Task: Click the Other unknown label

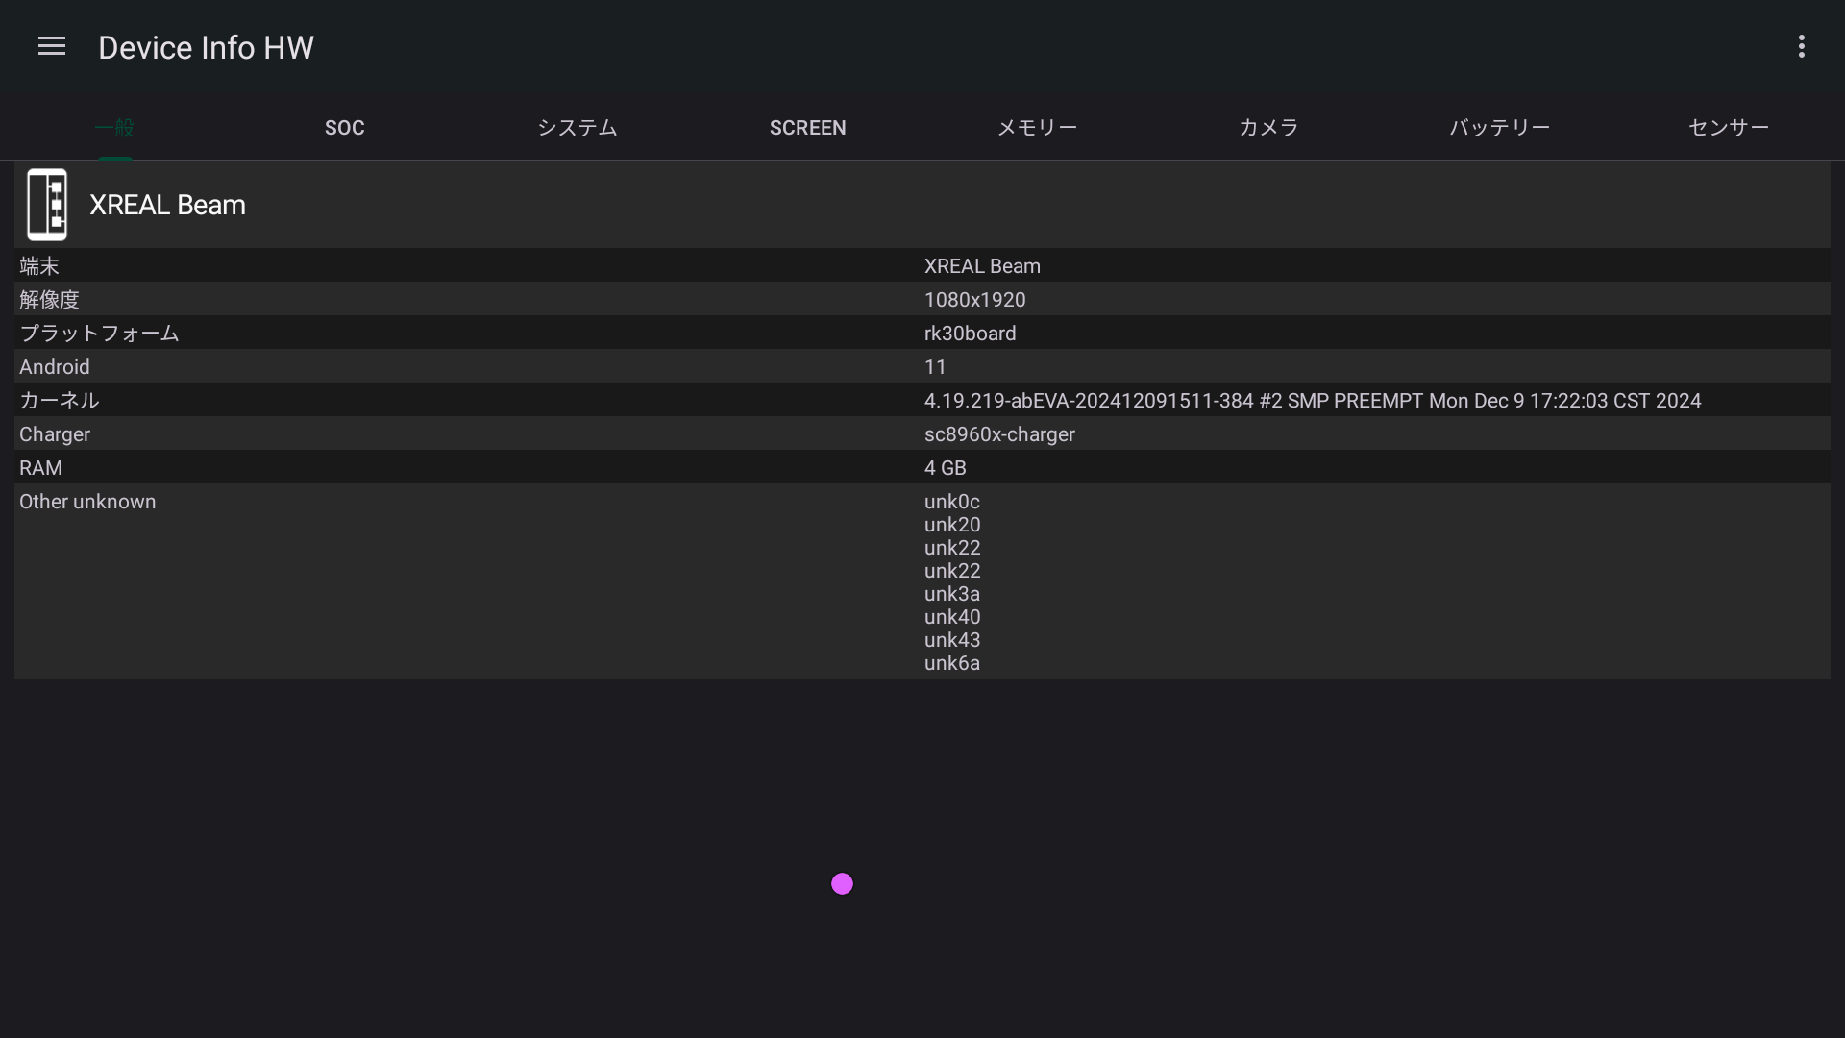Action: (x=87, y=502)
